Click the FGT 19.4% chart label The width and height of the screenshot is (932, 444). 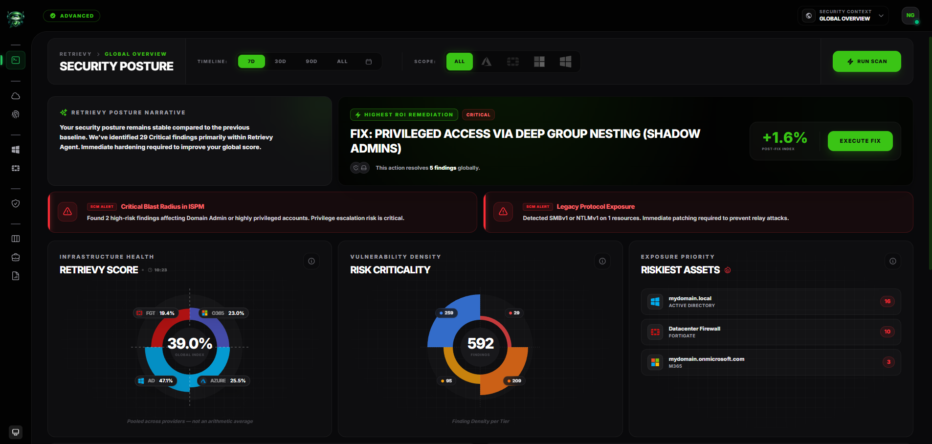tap(156, 313)
